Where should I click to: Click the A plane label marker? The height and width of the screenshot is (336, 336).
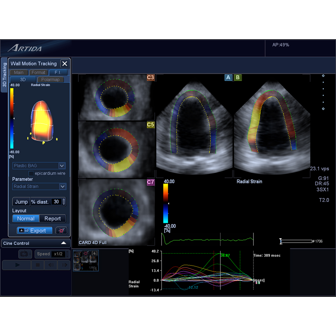click(x=228, y=78)
